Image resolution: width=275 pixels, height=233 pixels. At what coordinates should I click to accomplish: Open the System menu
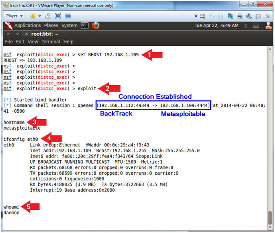69,26
